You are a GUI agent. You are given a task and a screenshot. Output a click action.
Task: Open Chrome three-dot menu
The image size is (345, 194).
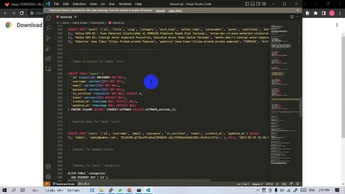click(x=340, y=13)
